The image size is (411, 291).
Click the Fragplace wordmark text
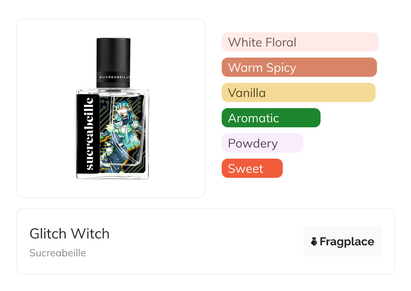pos(347,241)
